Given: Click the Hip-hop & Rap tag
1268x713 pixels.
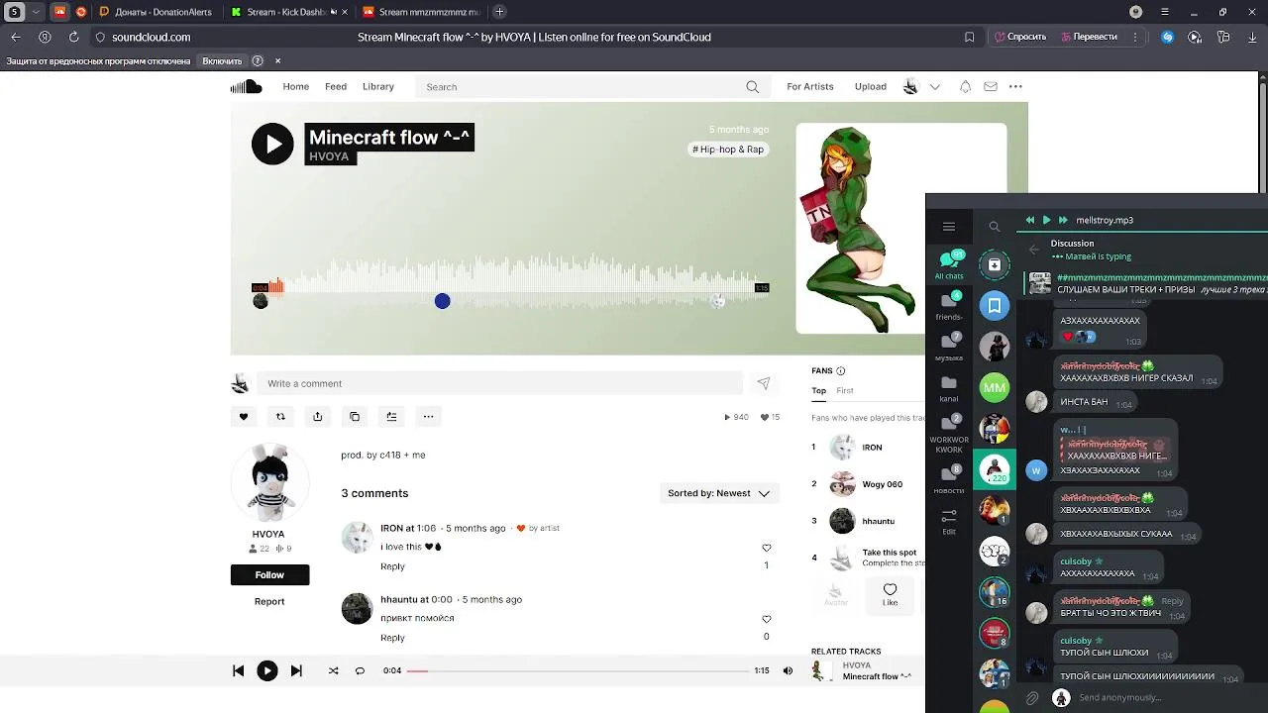Looking at the screenshot, I should click(728, 150).
